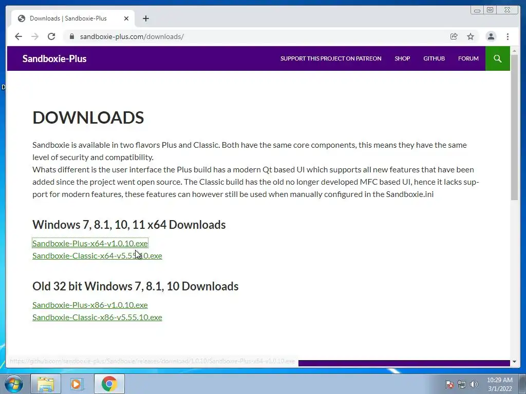Click the taskbar clock showing 10:29 AM
Image resolution: width=526 pixels, height=394 pixels.
499,384
